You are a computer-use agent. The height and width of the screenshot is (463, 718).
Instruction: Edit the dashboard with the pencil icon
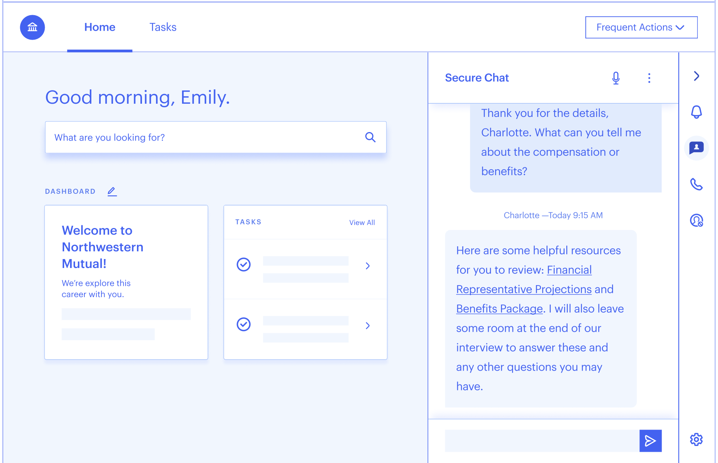(x=112, y=191)
